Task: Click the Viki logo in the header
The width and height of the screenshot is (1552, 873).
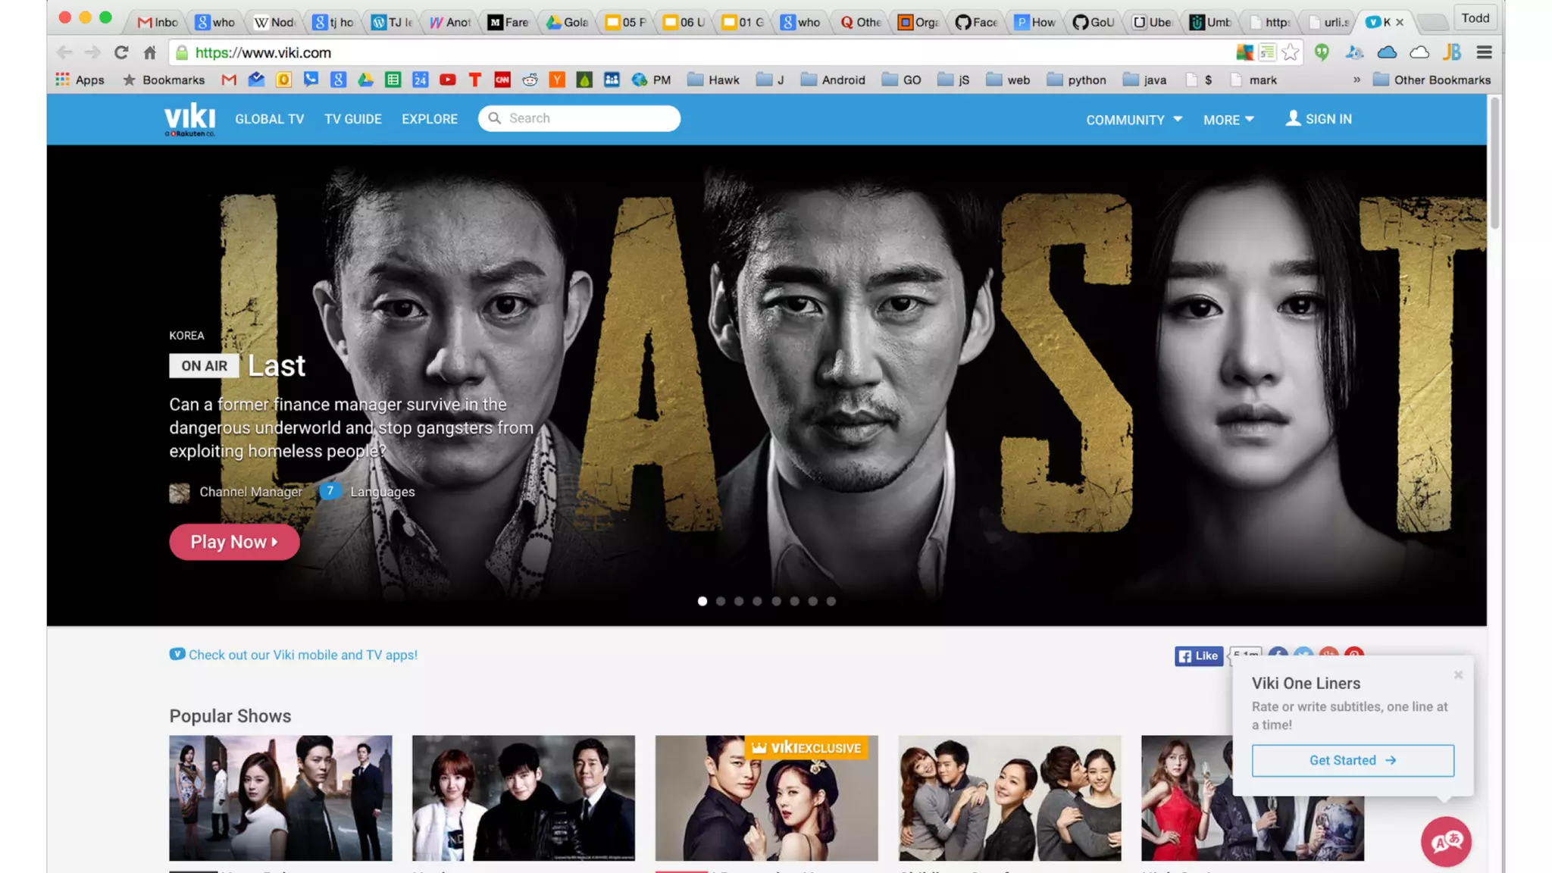Action: [x=189, y=118]
